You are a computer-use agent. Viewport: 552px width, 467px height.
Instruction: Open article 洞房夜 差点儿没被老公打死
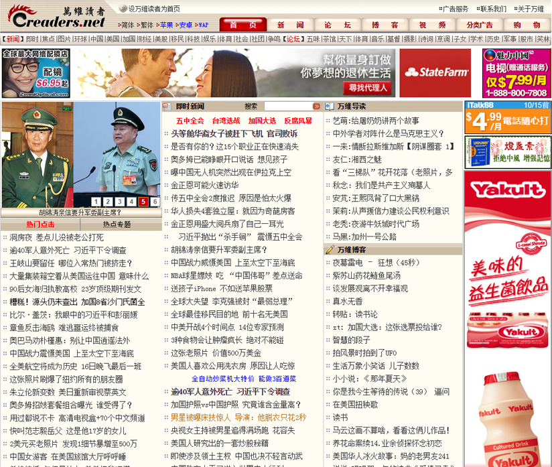(56, 237)
